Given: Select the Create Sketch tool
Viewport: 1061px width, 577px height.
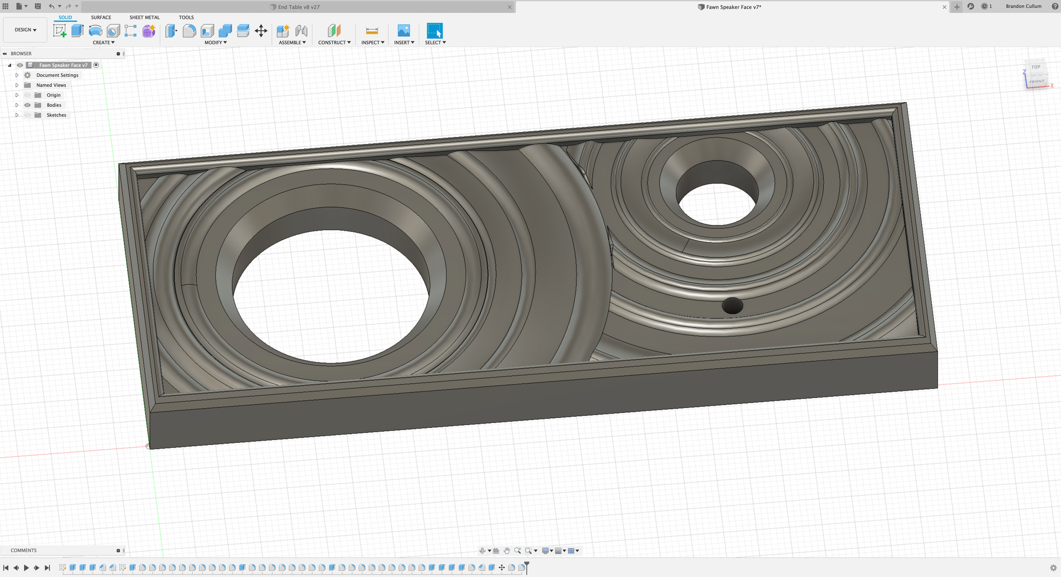Looking at the screenshot, I should tap(60, 31).
